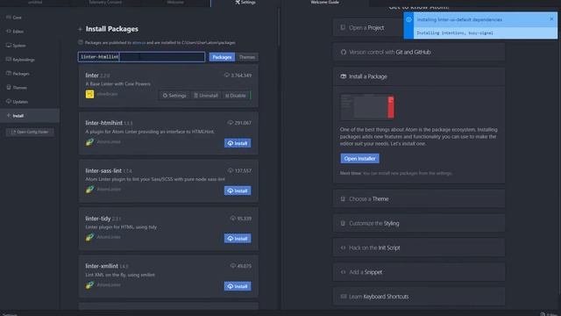The height and width of the screenshot is (316, 561).
Task: Click the linter-htmlhint download count icon
Action: [x=230, y=123]
